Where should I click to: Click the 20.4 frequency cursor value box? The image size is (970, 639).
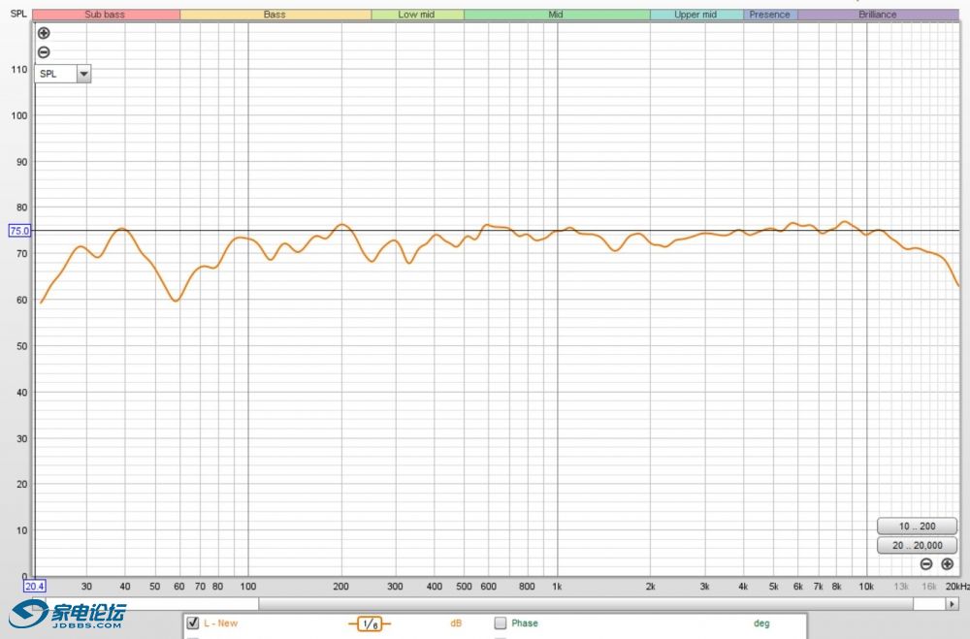click(x=35, y=586)
